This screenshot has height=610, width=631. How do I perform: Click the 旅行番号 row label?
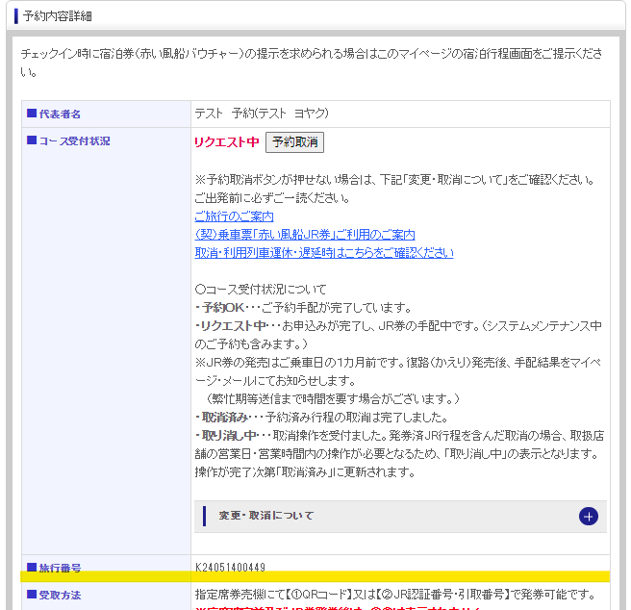60,568
